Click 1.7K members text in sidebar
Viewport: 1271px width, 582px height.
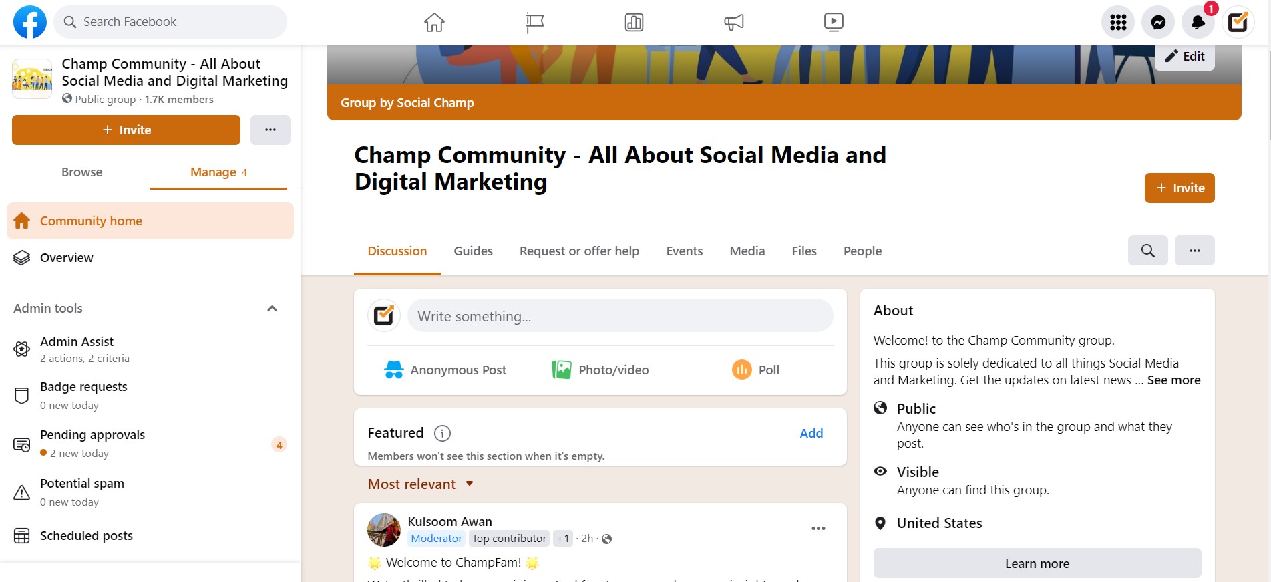[x=179, y=99]
